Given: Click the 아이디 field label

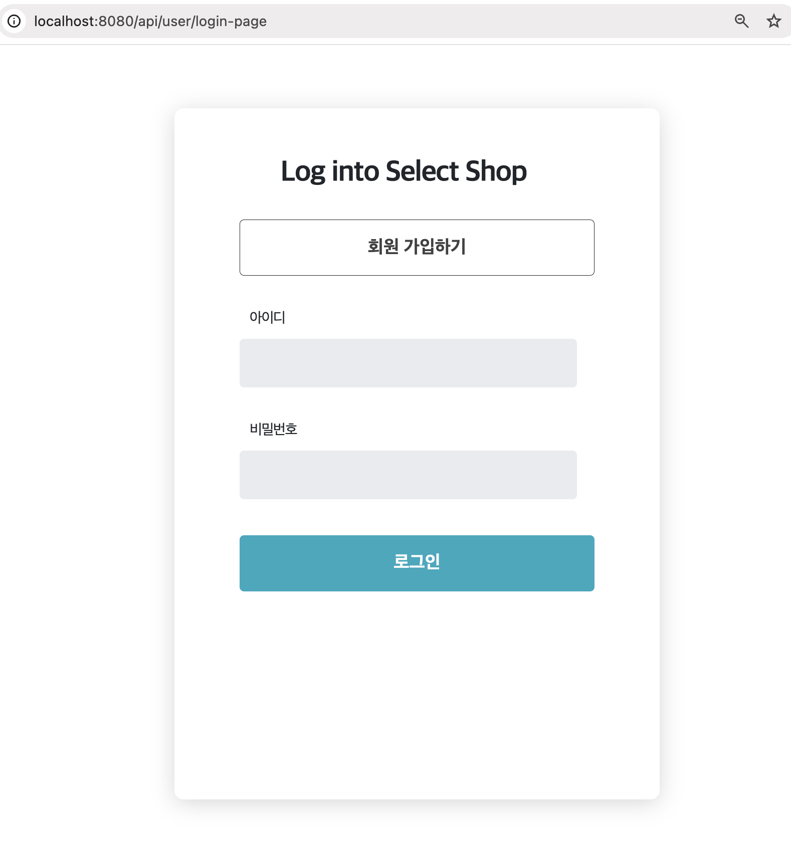Looking at the screenshot, I should click(x=267, y=317).
